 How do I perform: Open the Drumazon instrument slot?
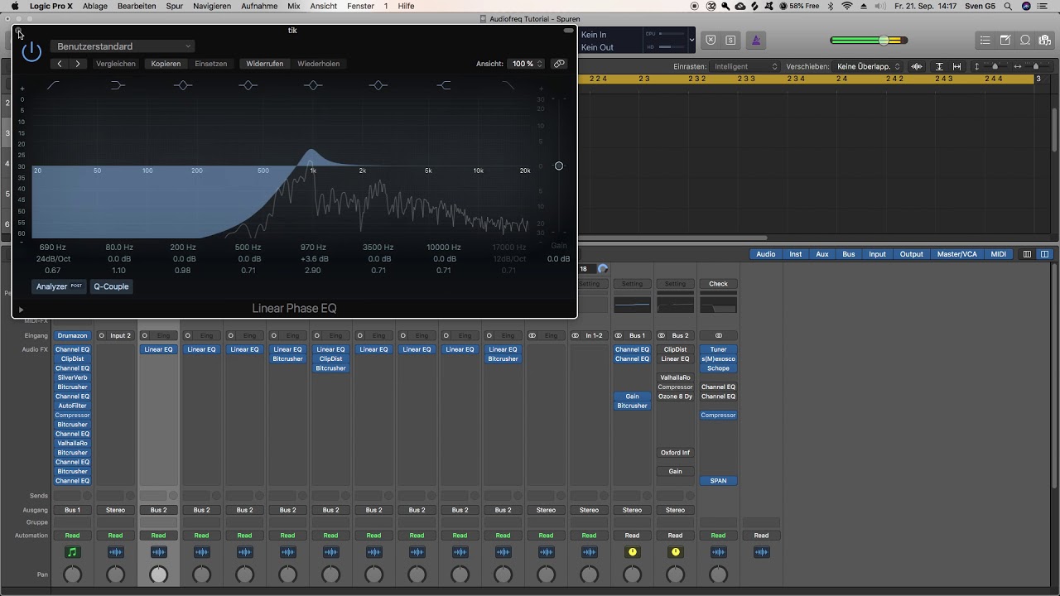click(72, 335)
